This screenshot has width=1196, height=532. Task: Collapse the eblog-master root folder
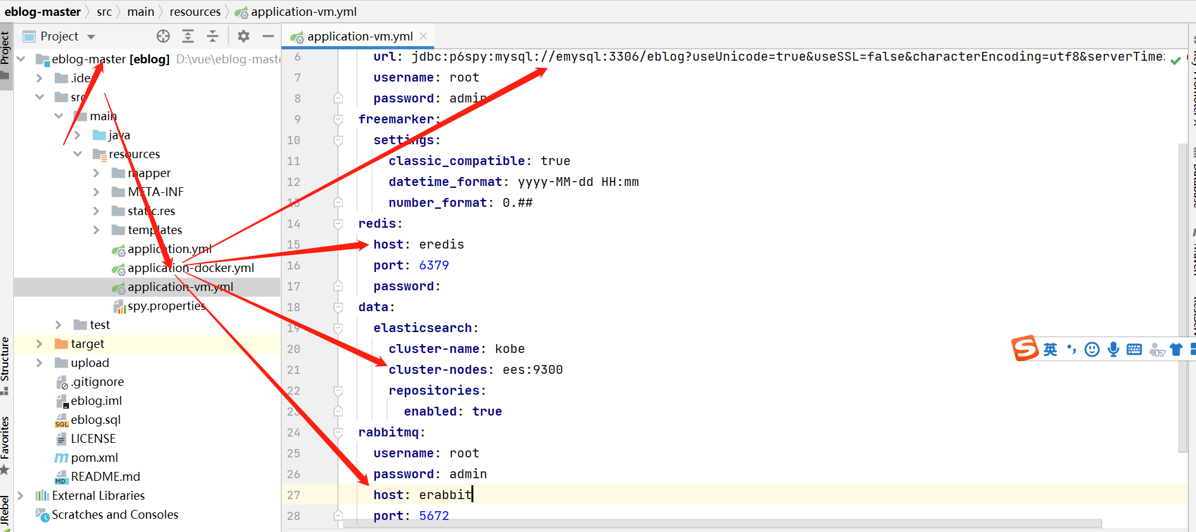(x=21, y=59)
